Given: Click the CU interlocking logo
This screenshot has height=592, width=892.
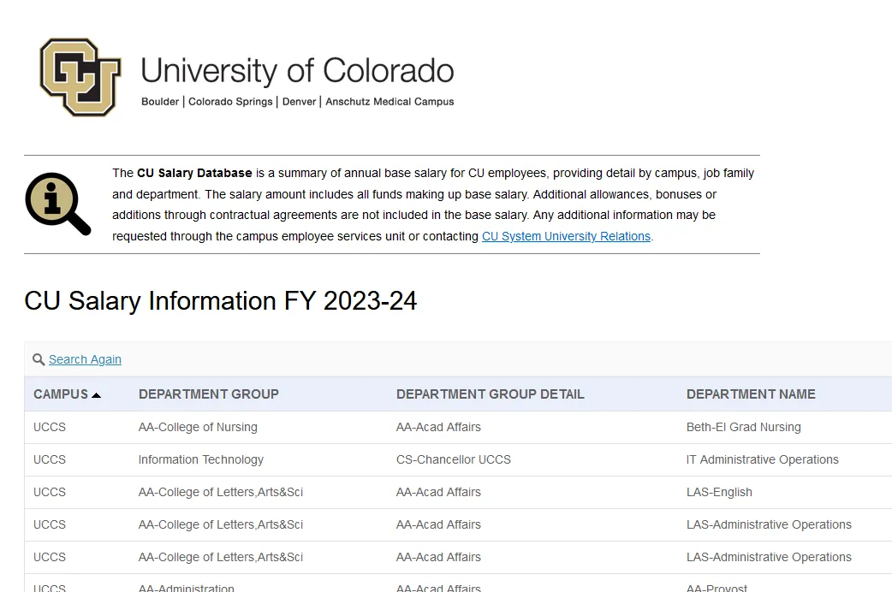Looking at the screenshot, I should coord(80,77).
